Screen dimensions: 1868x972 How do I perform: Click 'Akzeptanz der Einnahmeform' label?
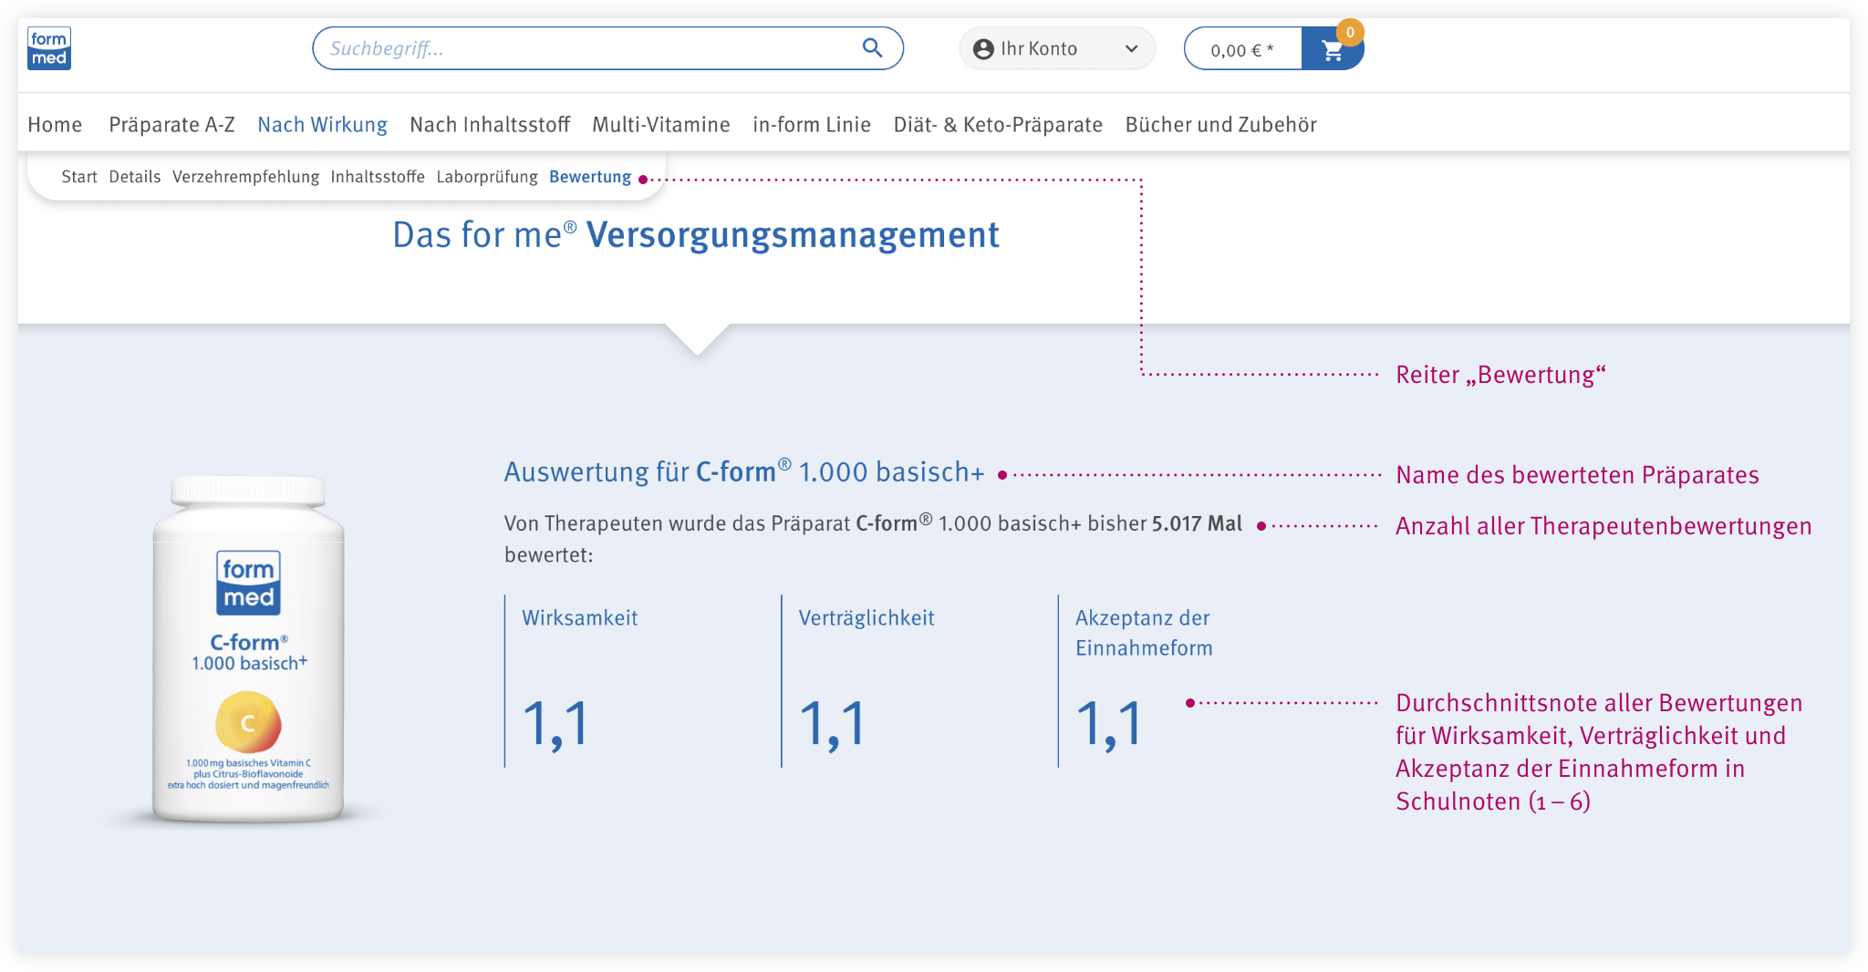[1144, 633]
